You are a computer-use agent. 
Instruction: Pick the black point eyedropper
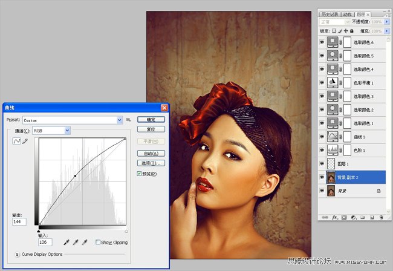[x=66, y=242]
